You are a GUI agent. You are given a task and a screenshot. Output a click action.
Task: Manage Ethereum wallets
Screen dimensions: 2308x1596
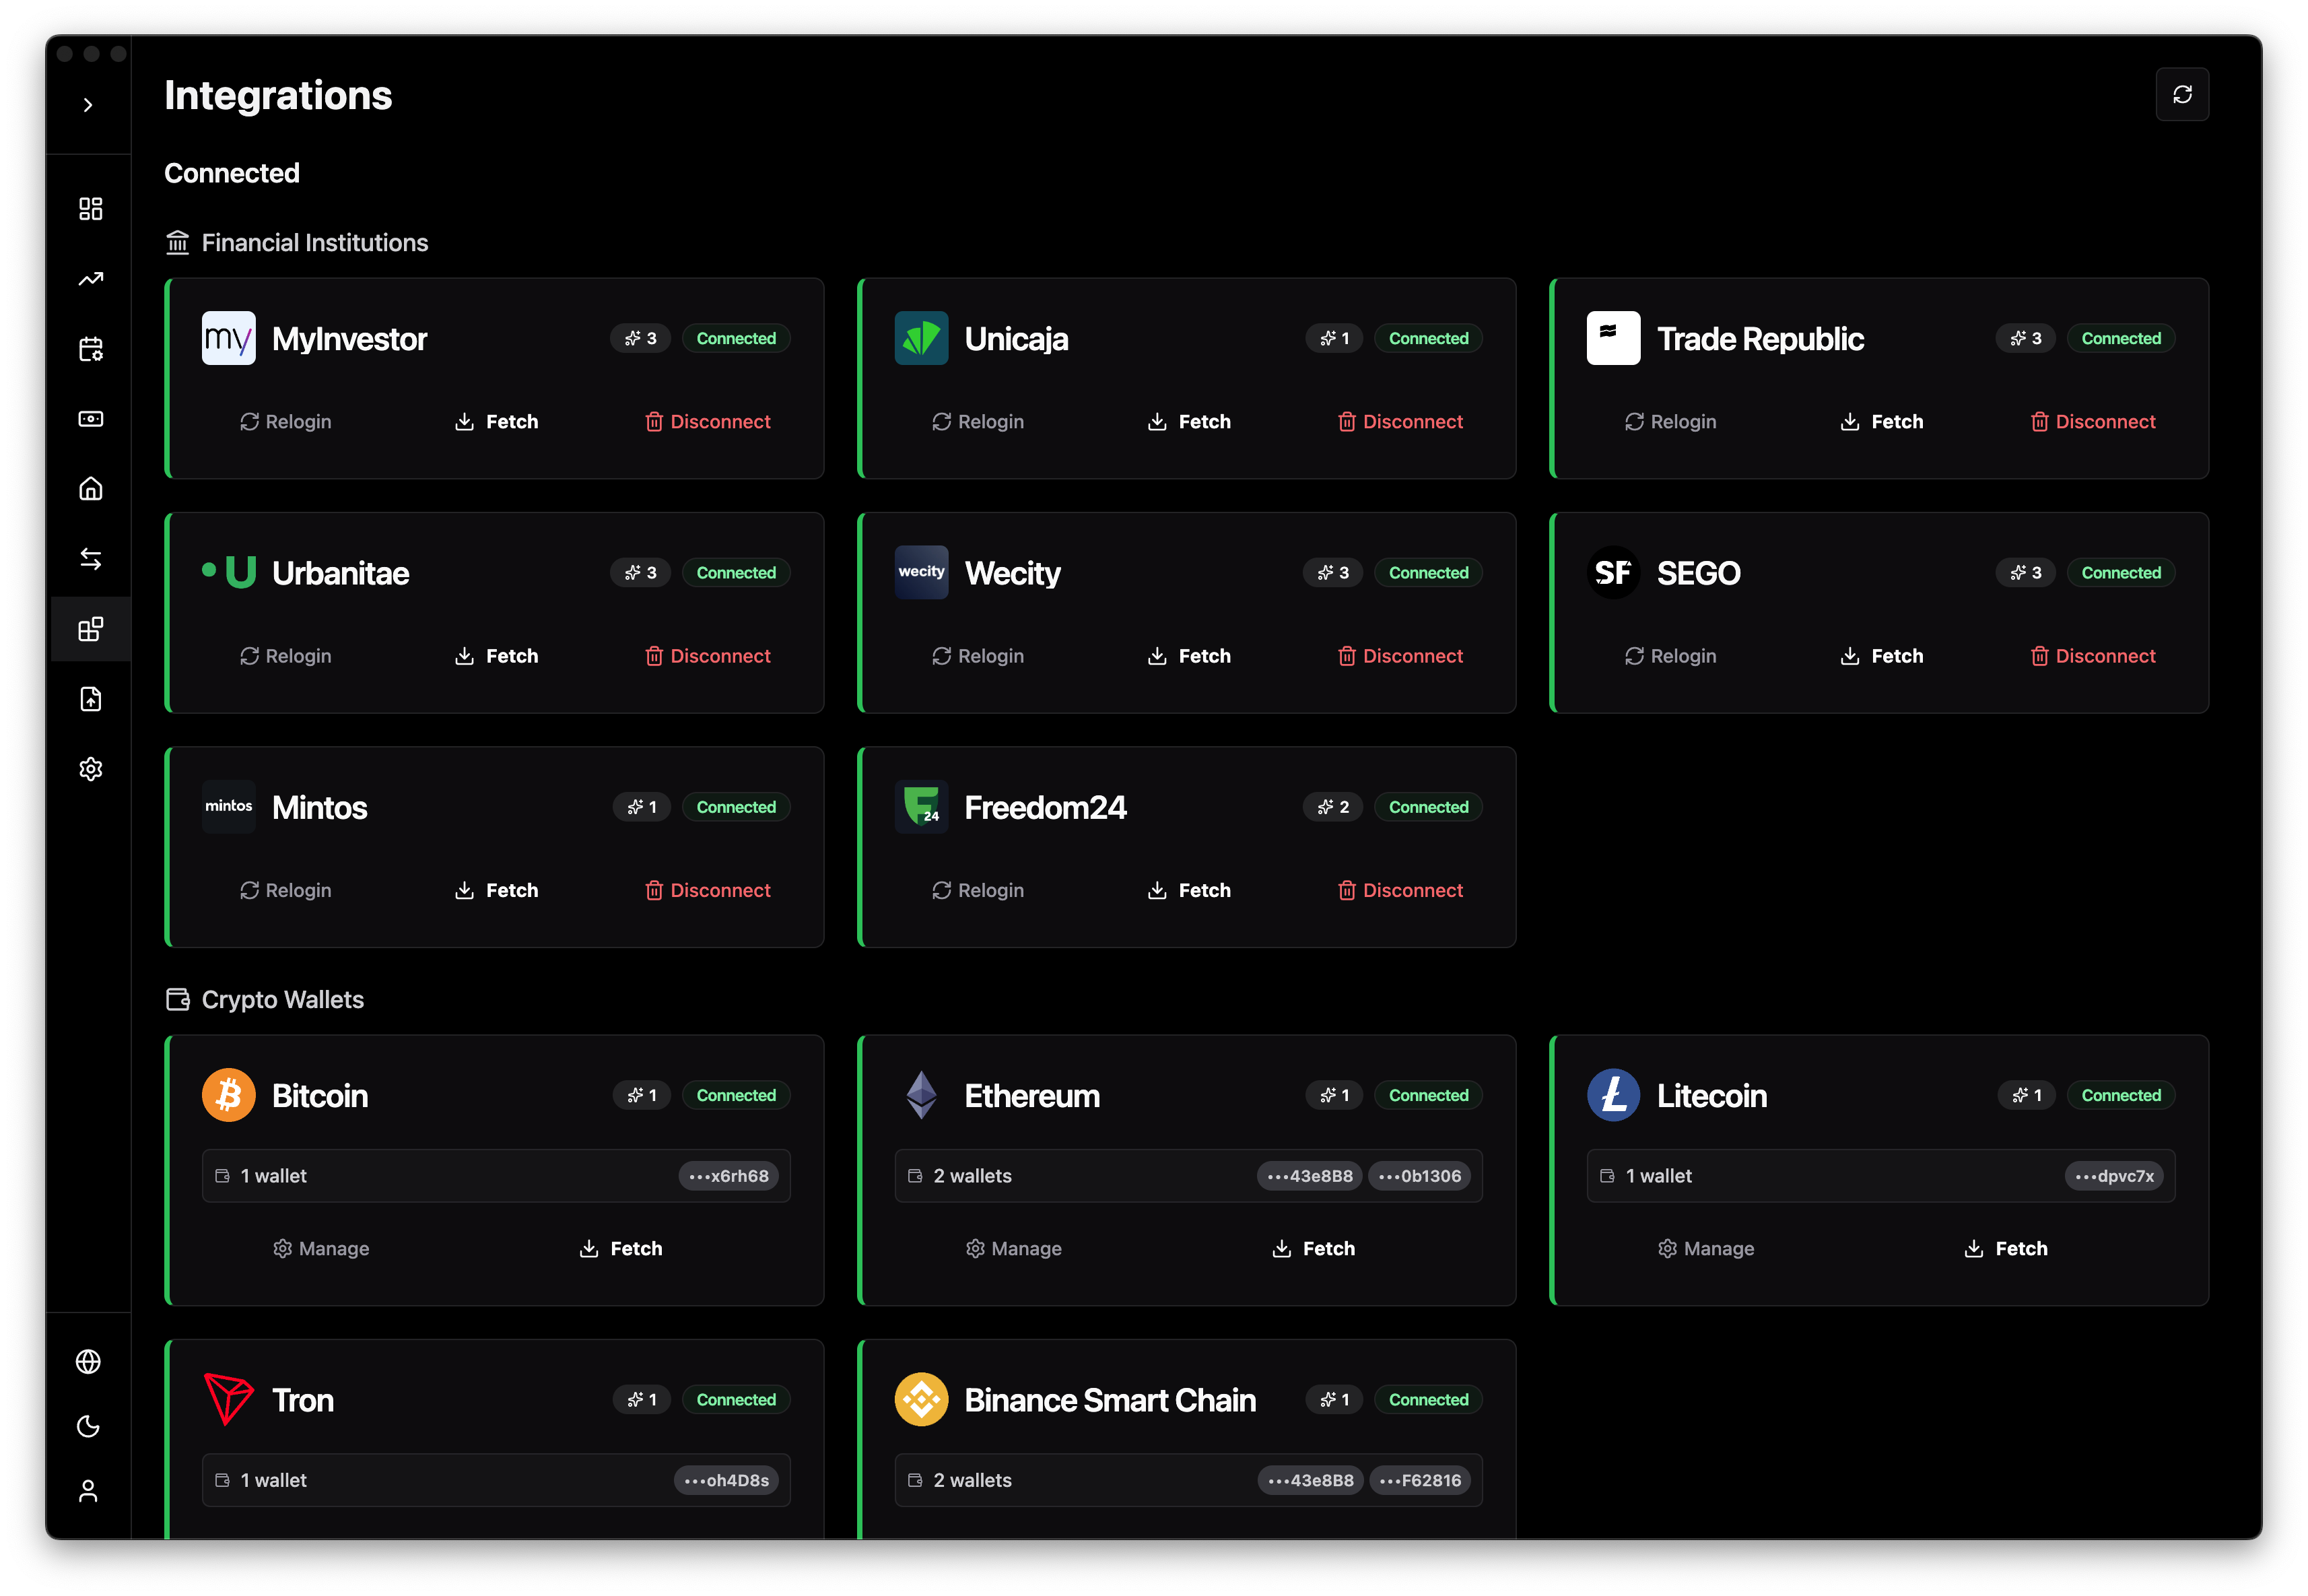[1015, 1249]
